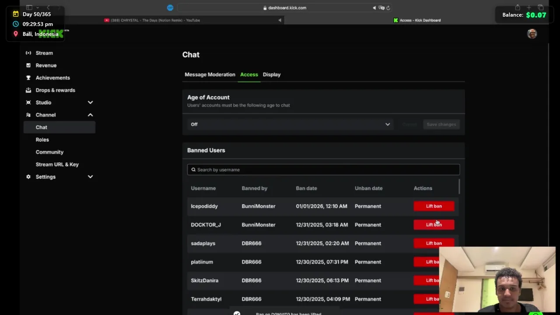Lift ban for user sadaplays
The height and width of the screenshot is (315, 560).
pos(434,243)
